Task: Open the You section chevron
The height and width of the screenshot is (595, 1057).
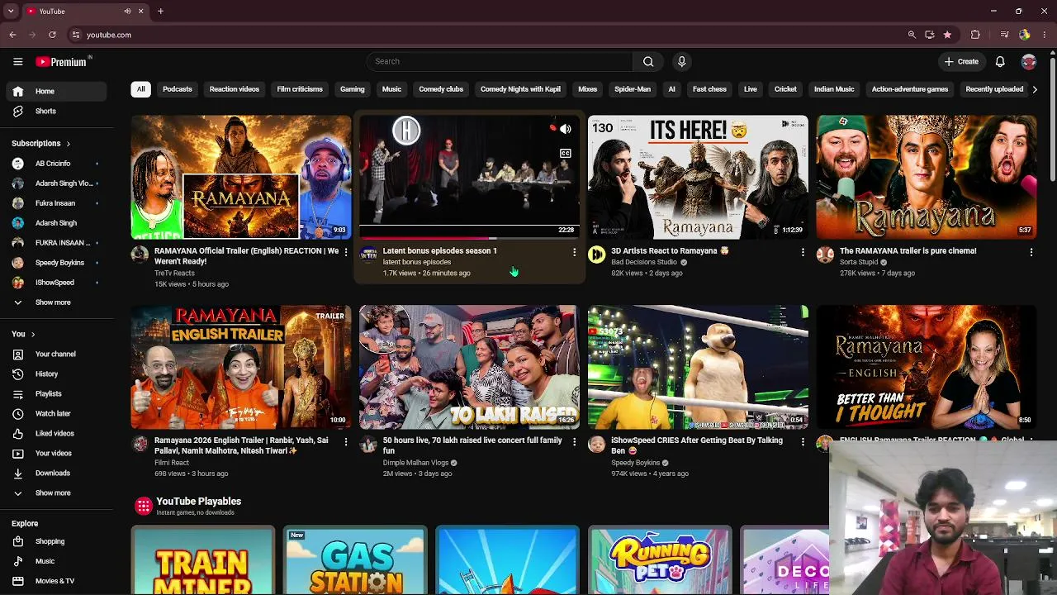Action: pos(33,334)
